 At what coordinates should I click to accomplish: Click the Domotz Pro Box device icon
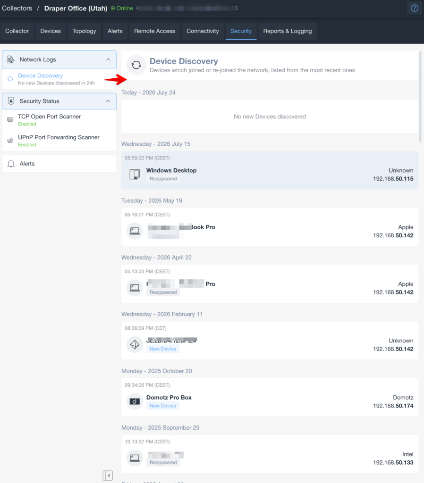pyautogui.click(x=135, y=401)
